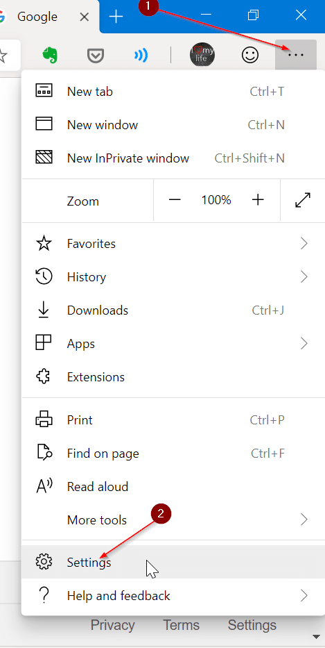Open the Evernote extension icon
Viewport: 325px width, 648px height.
(x=51, y=55)
